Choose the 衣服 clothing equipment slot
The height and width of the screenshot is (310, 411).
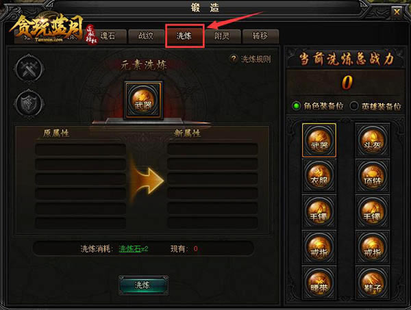[x=319, y=176]
